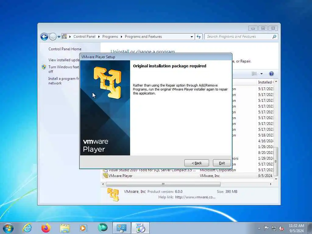Click the VMware Player list item icon
312x234 pixels.
[x=105, y=175]
